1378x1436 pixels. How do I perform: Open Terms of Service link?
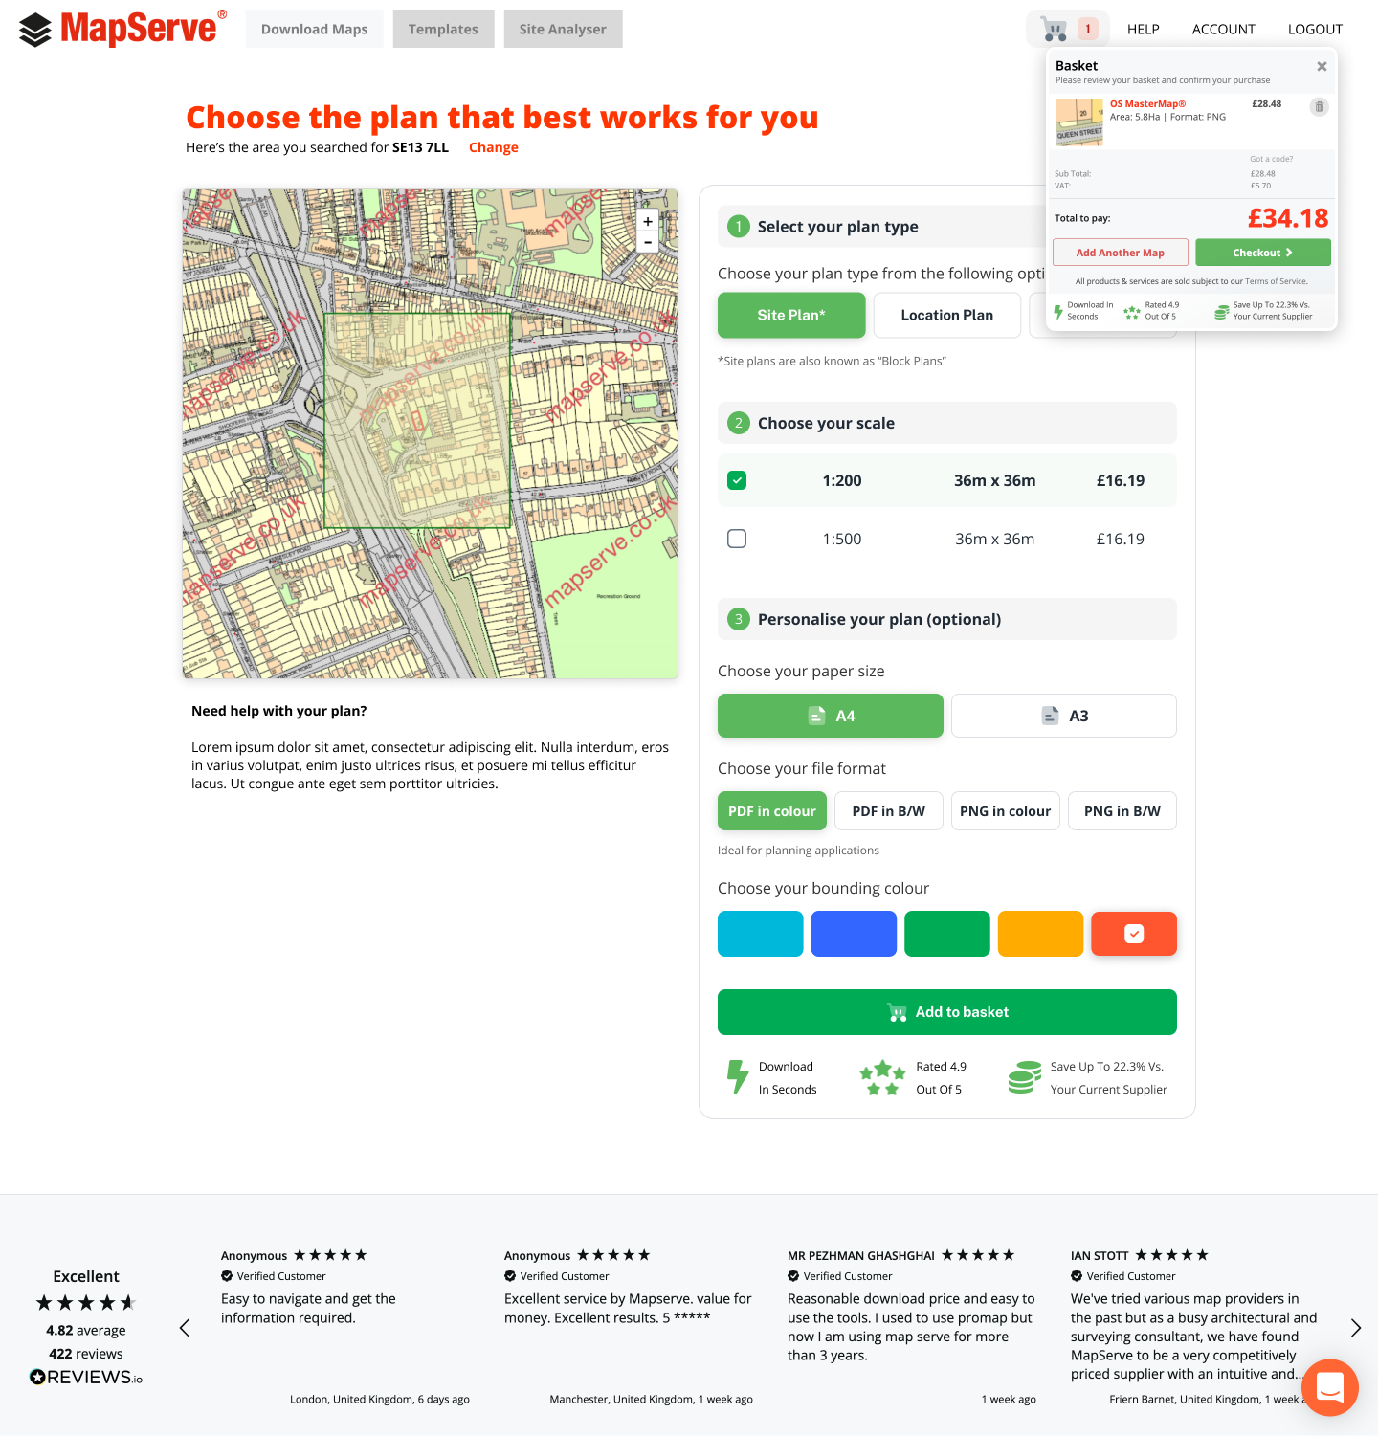tap(1276, 281)
